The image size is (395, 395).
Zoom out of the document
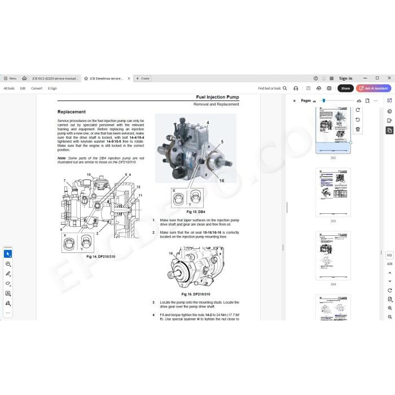(x=390, y=317)
